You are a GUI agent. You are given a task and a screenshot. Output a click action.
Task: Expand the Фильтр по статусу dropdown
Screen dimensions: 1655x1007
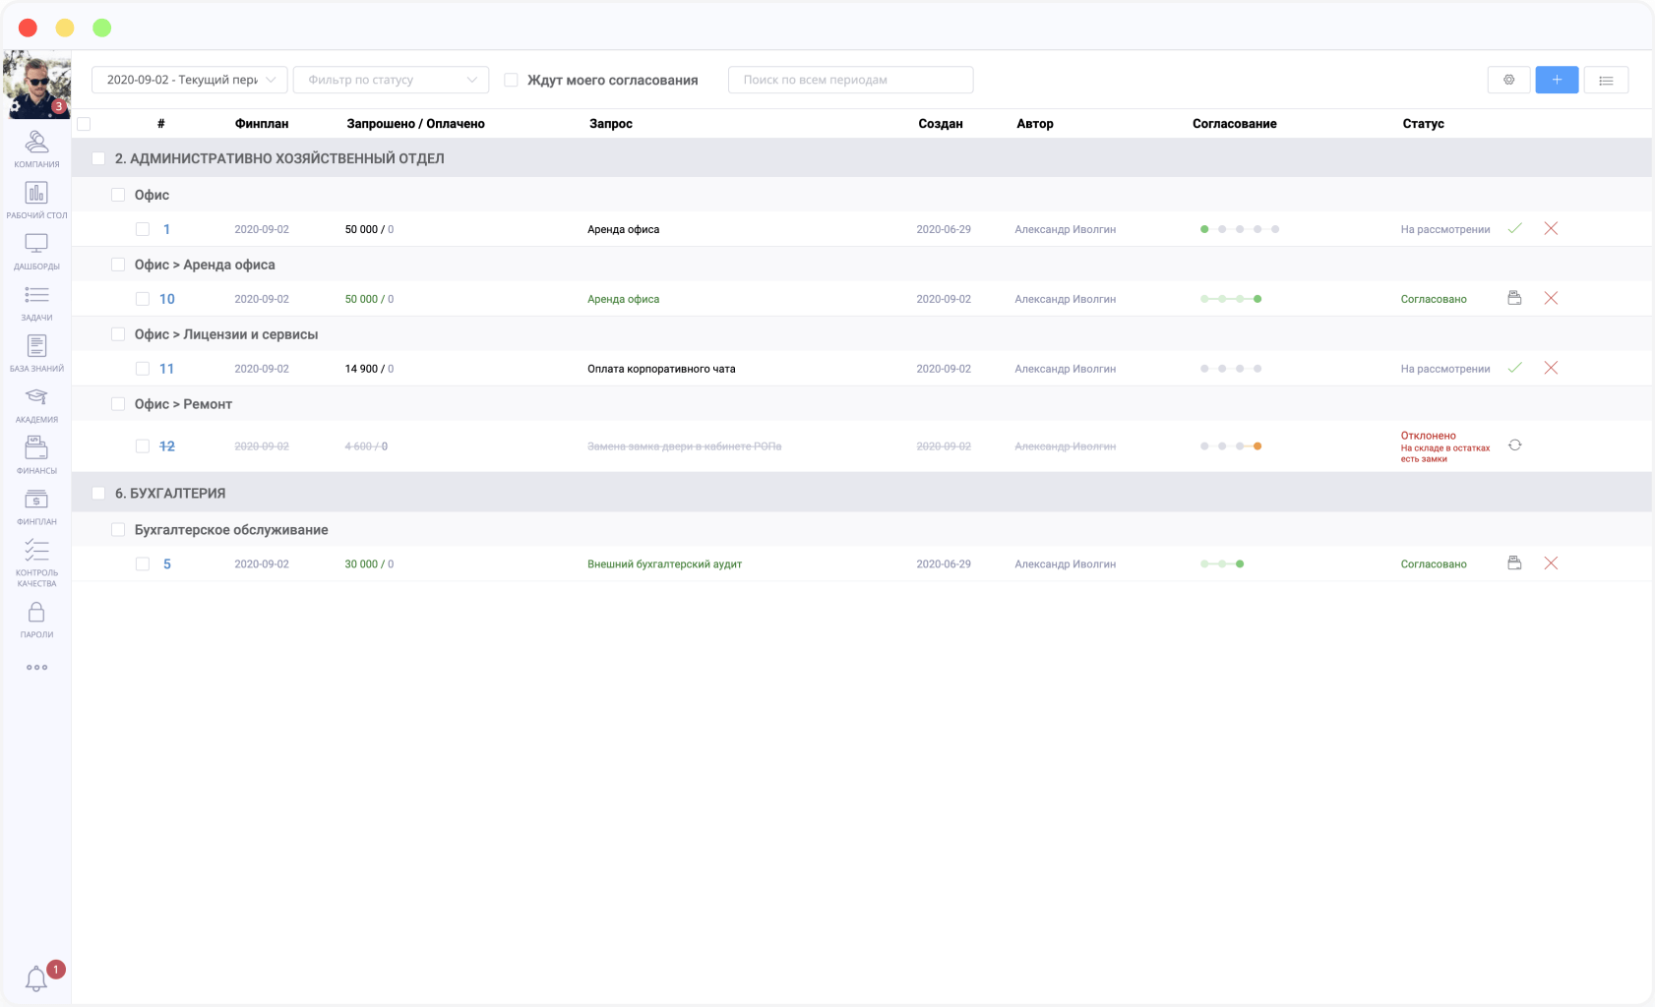tap(391, 80)
